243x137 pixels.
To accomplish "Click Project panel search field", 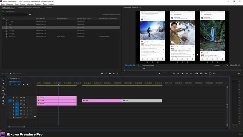I will [14, 14].
